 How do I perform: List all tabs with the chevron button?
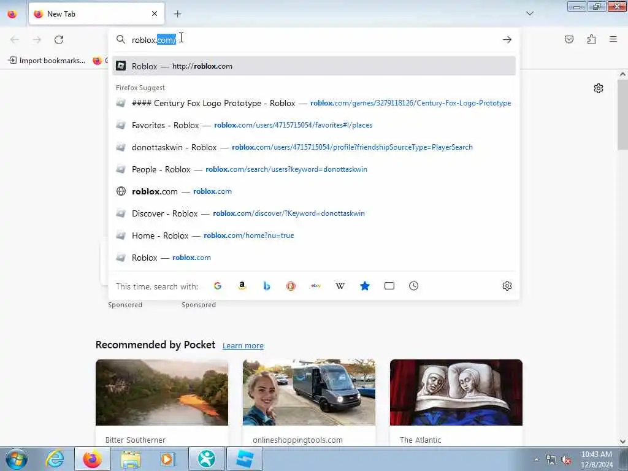click(530, 13)
